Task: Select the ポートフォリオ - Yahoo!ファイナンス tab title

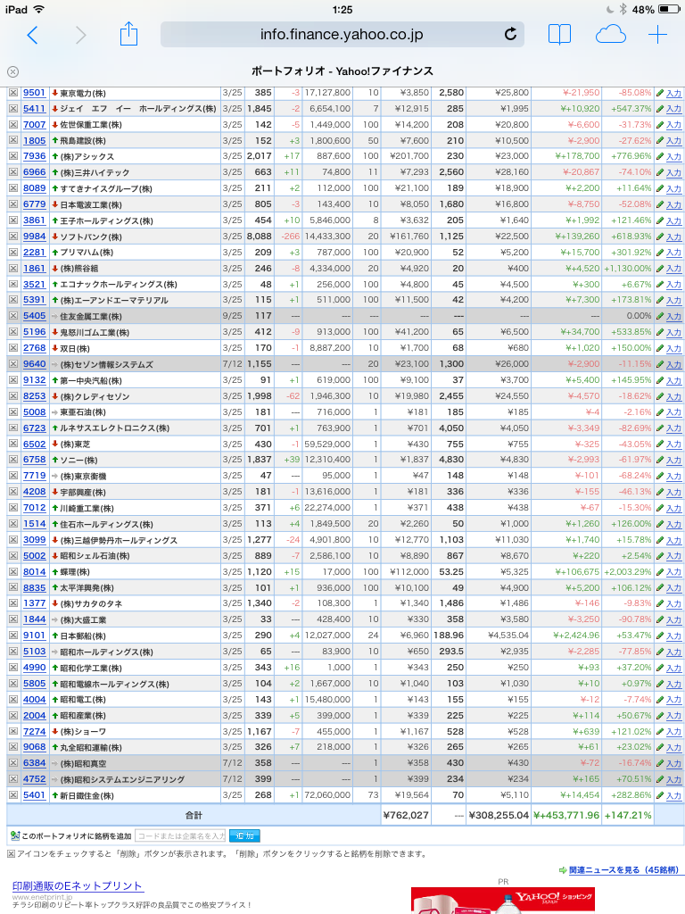Action: pyautogui.click(x=342, y=71)
